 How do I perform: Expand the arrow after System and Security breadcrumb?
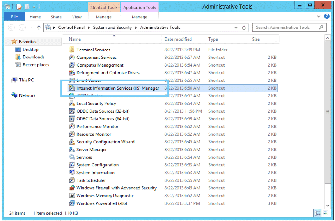click(x=136, y=28)
